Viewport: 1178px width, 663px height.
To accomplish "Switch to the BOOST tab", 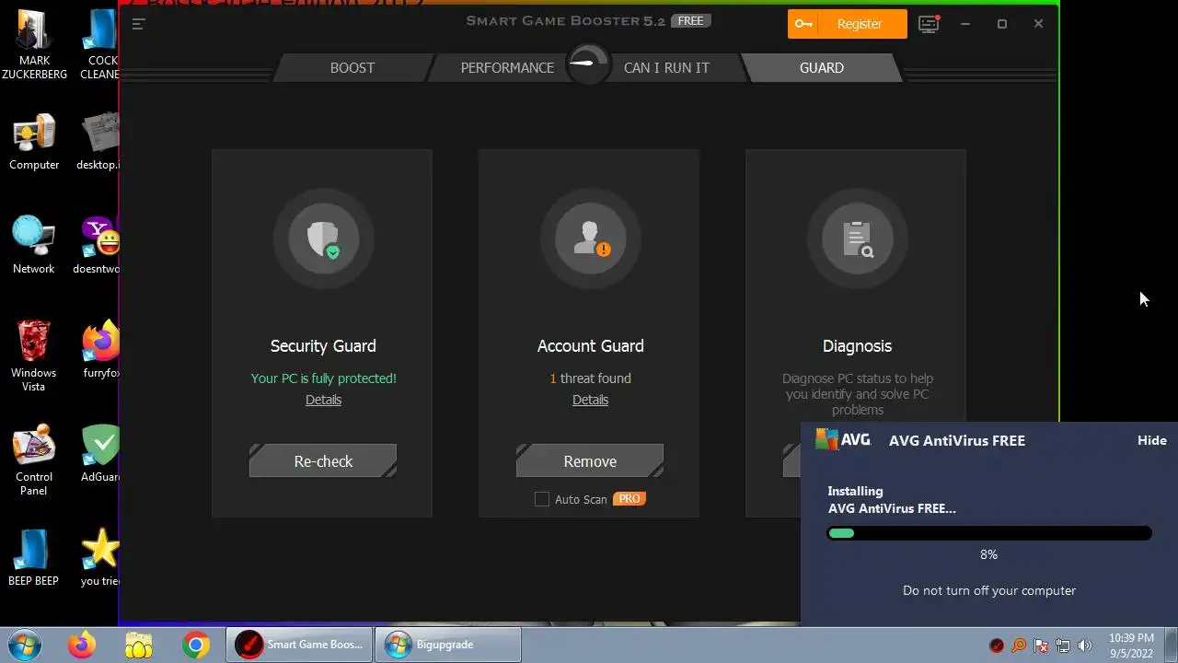I will coord(352,67).
